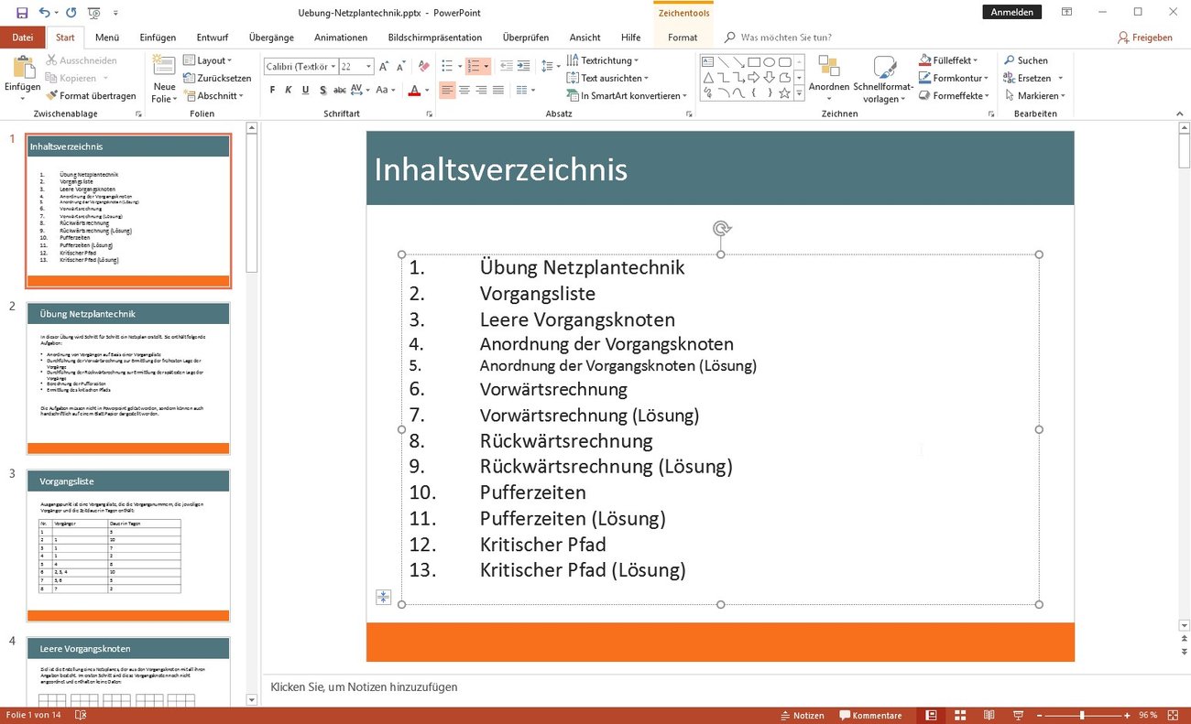Select slide 3 Vorgangsliste thumbnail
The image size is (1191, 724).
(128, 543)
